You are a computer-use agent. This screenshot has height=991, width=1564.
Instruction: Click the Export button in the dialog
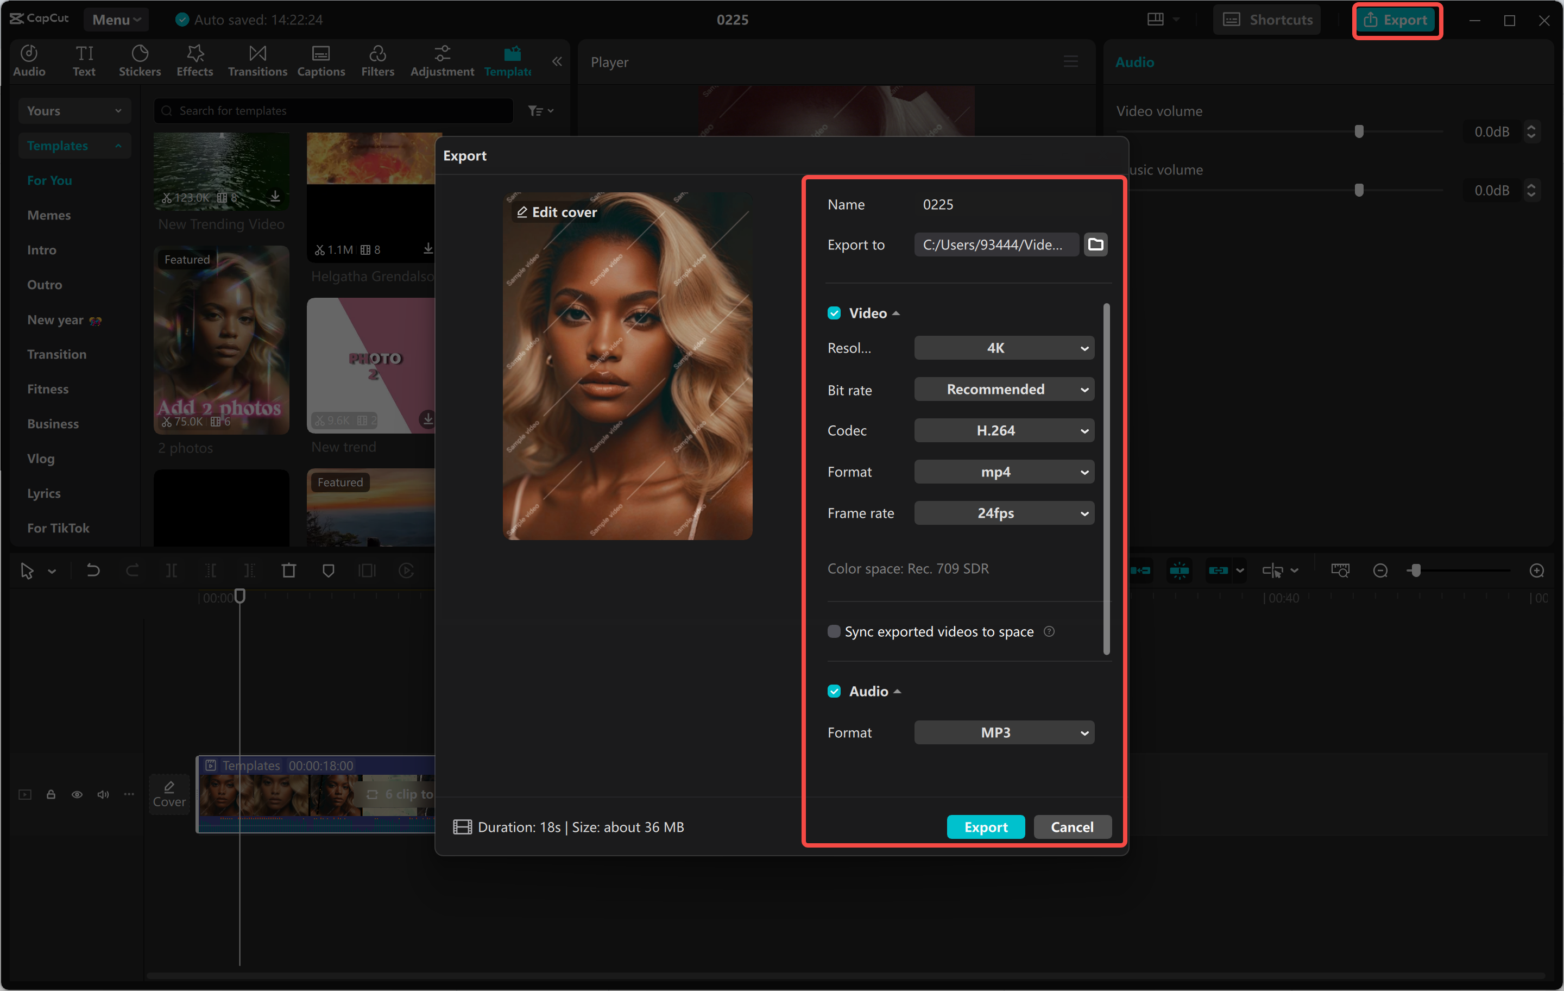tap(985, 826)
